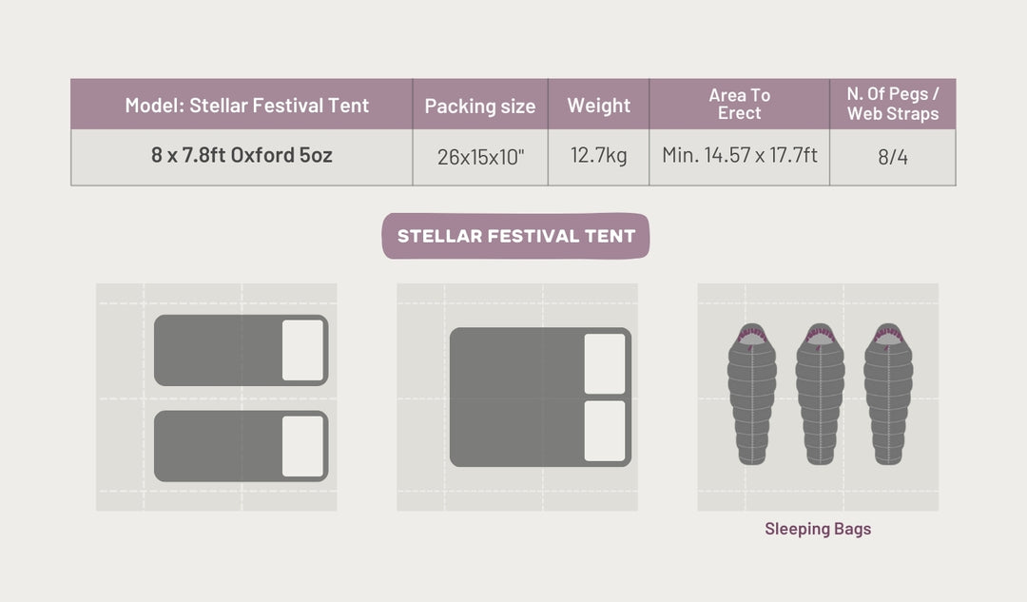Image resolution: width=1027 pixels, height=602 pixels.
Task: Click the N. Of Pegs / Web Straps header
Action: click(x=892, y=104)
